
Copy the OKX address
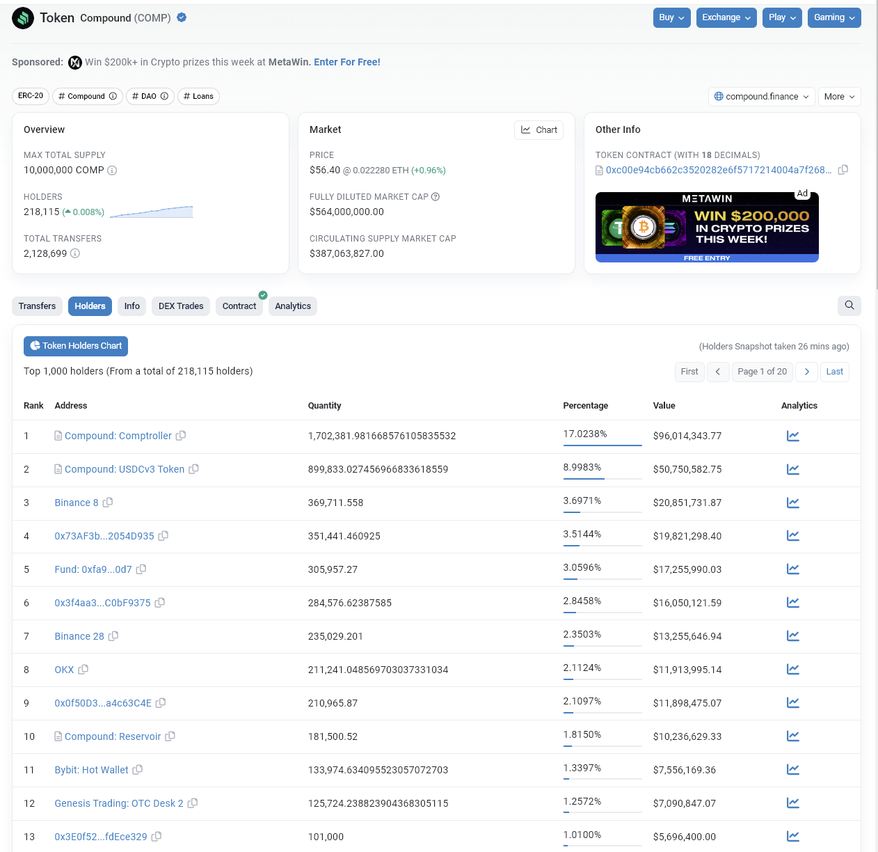(83, 670)
